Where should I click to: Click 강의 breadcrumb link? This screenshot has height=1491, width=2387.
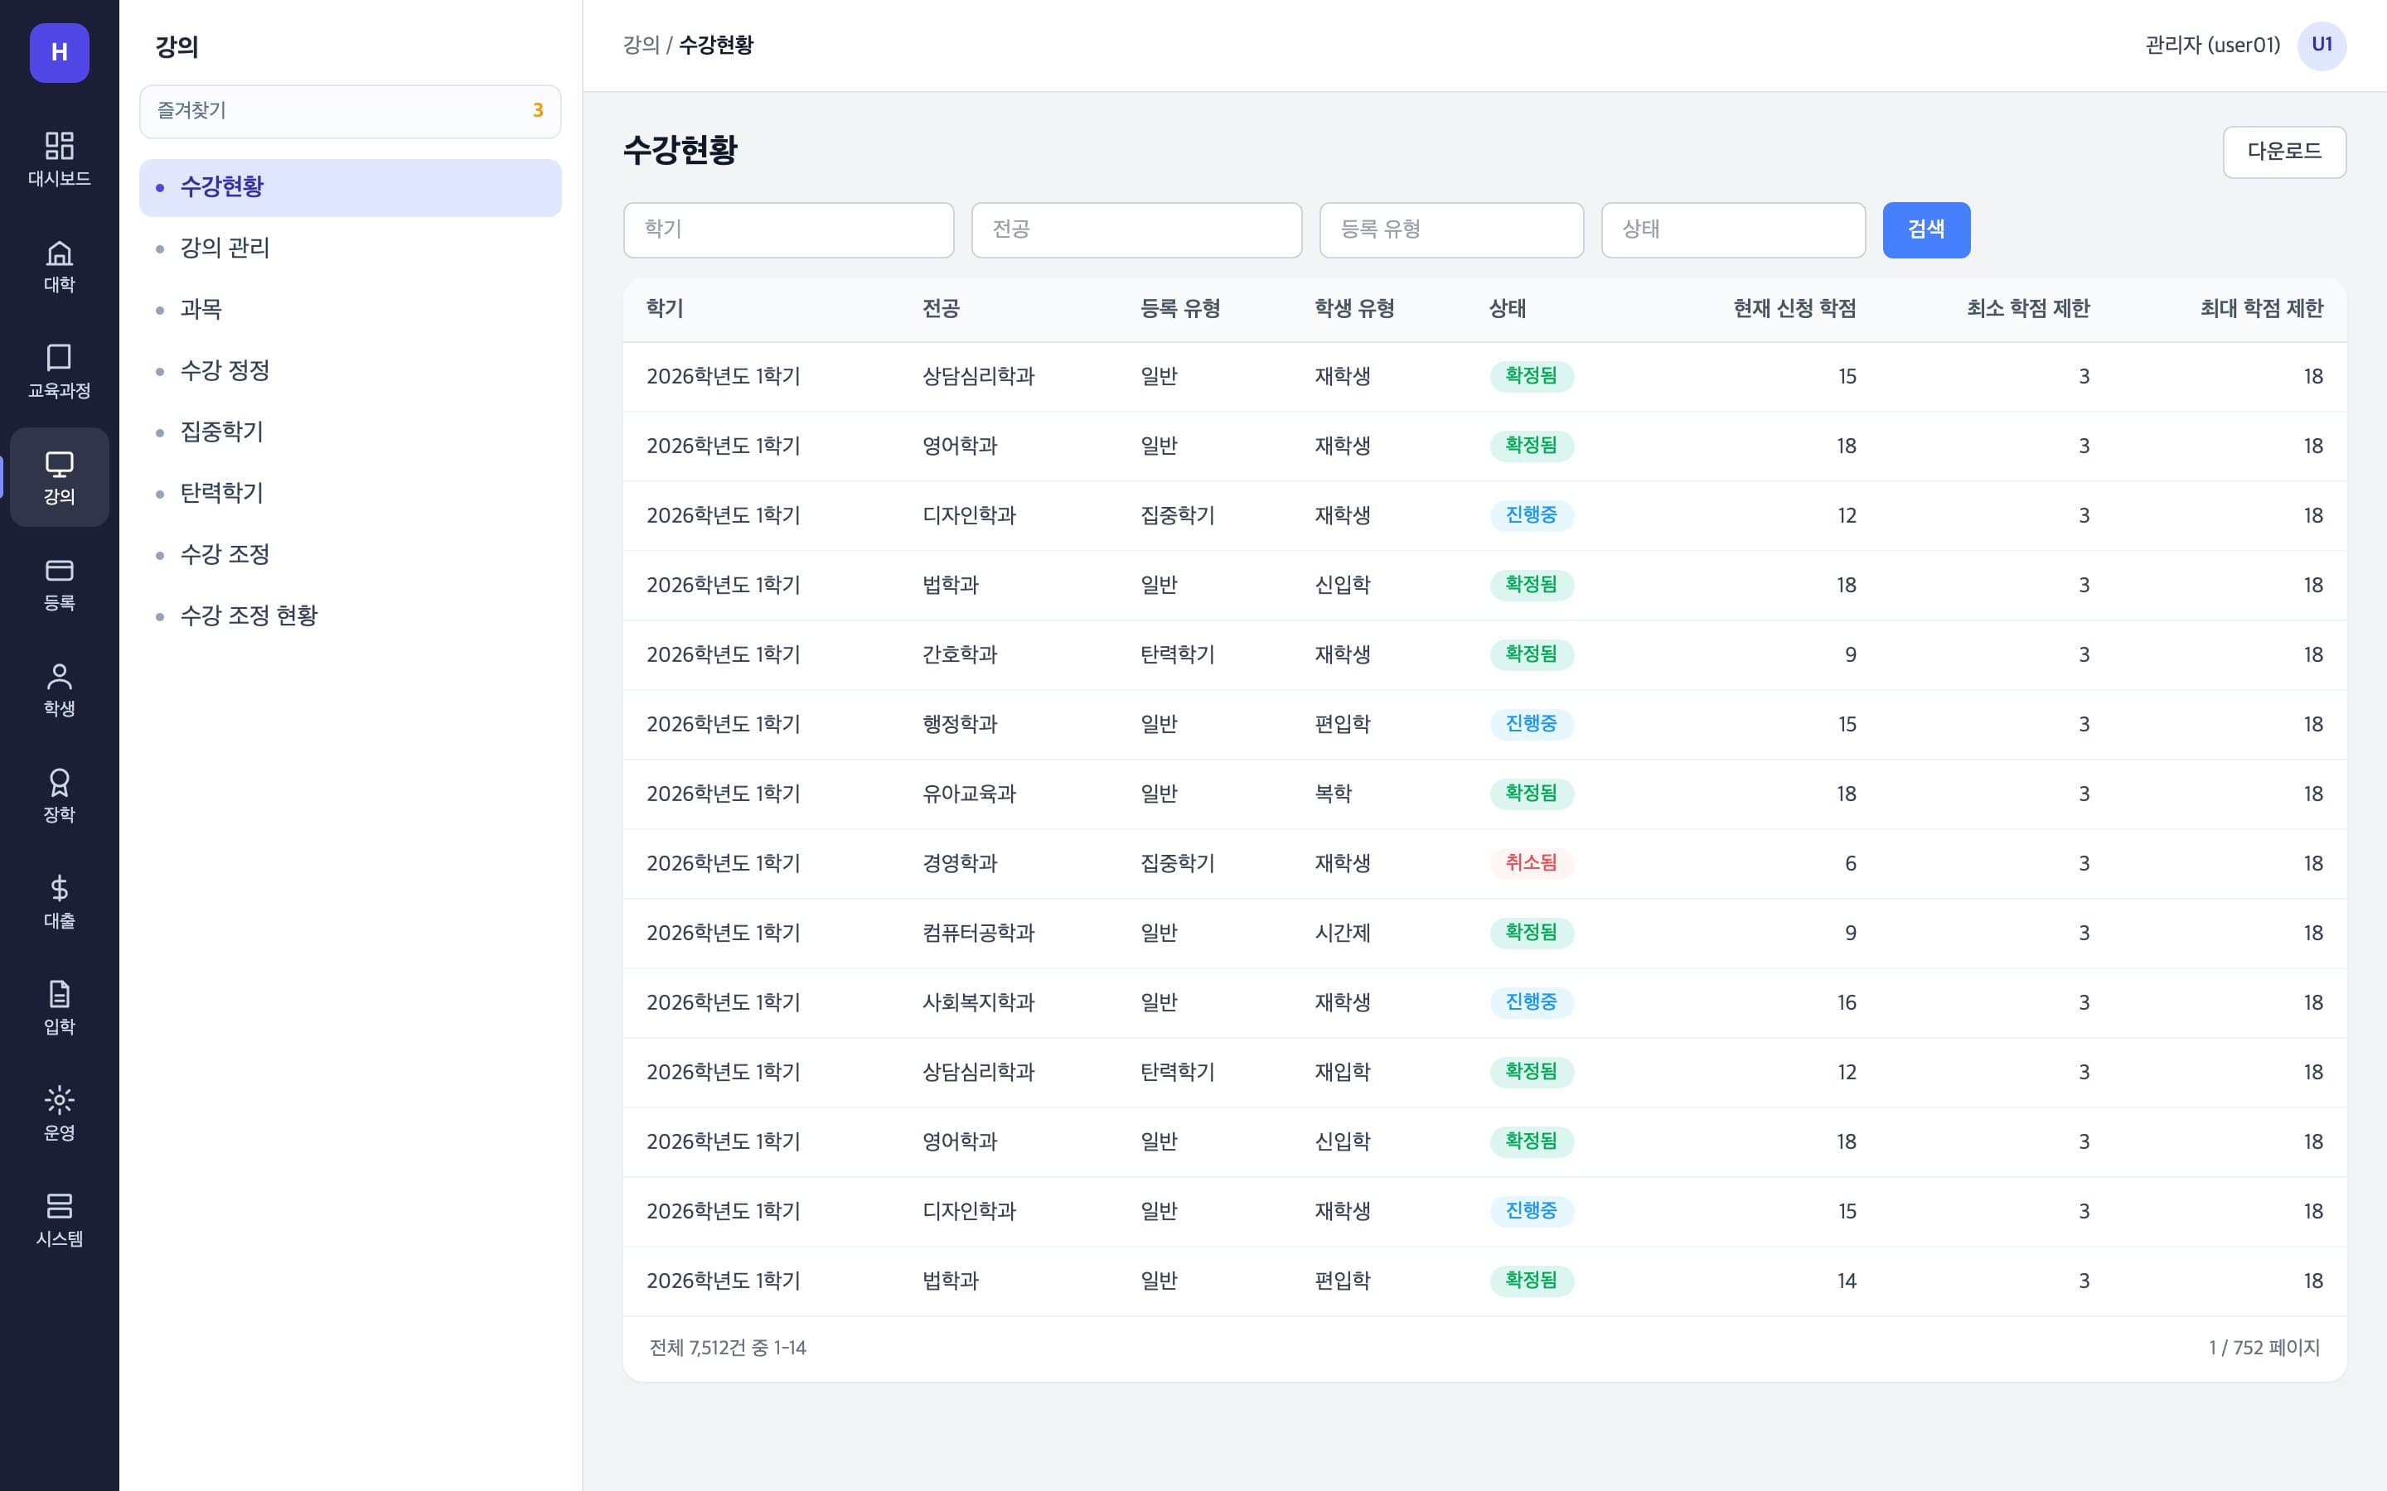[x=640, y=46]
